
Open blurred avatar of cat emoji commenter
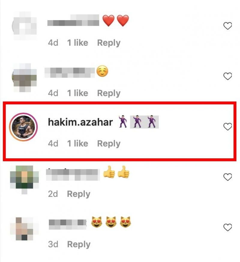click(x=24, y=229)
